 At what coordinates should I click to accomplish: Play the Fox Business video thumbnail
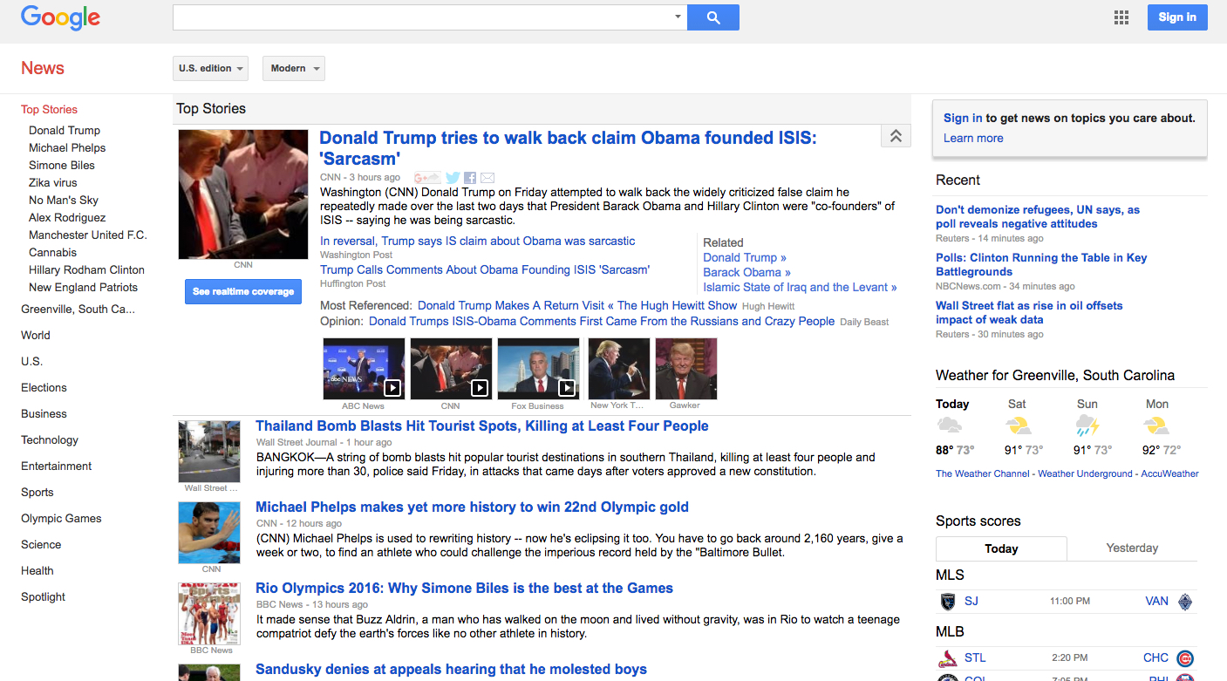538,369
